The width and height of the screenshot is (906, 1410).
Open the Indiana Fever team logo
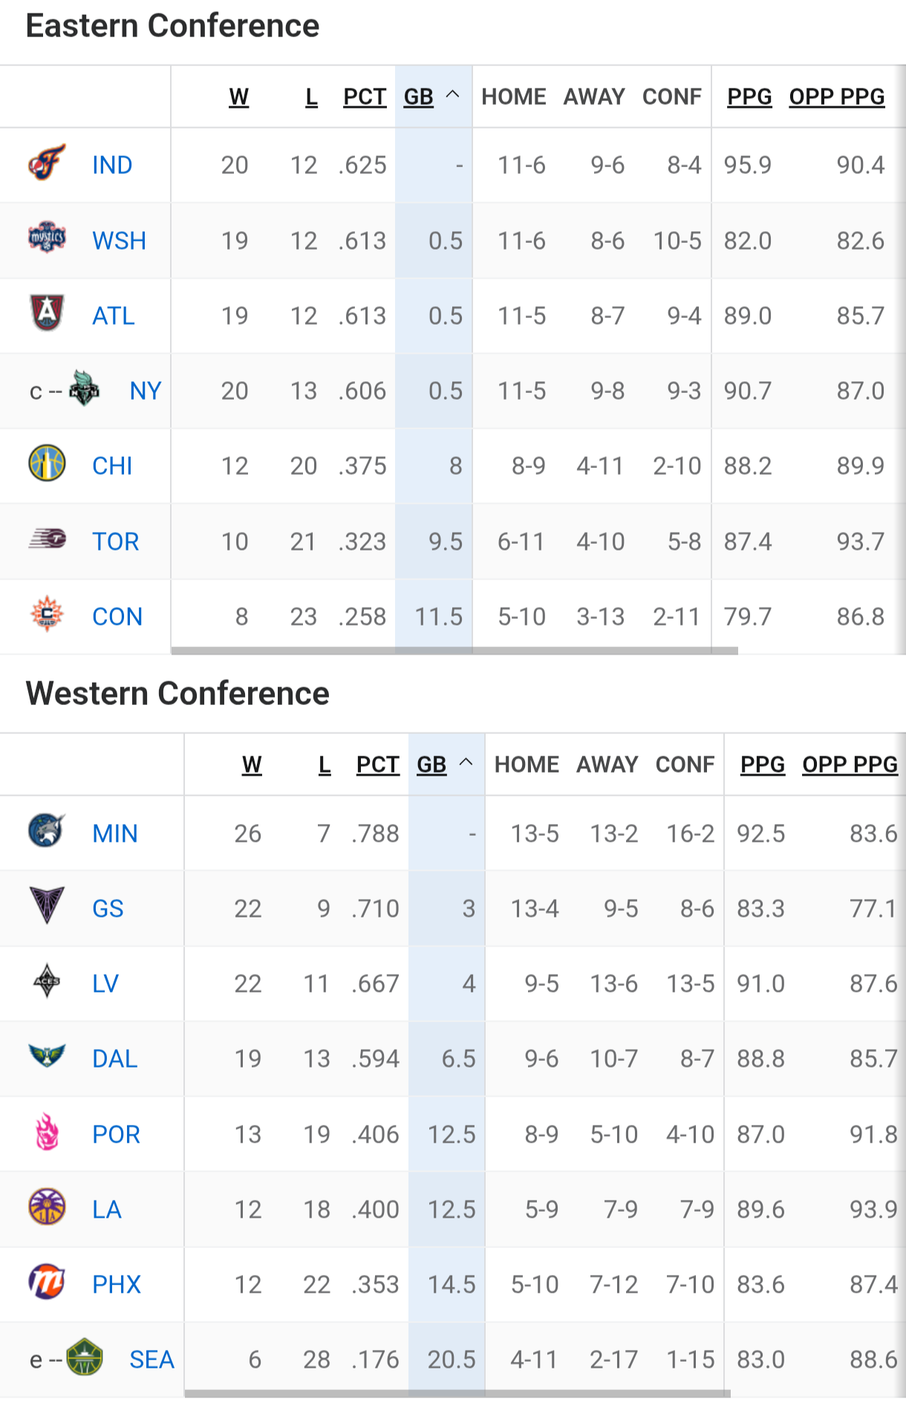(x=47, y=163)
